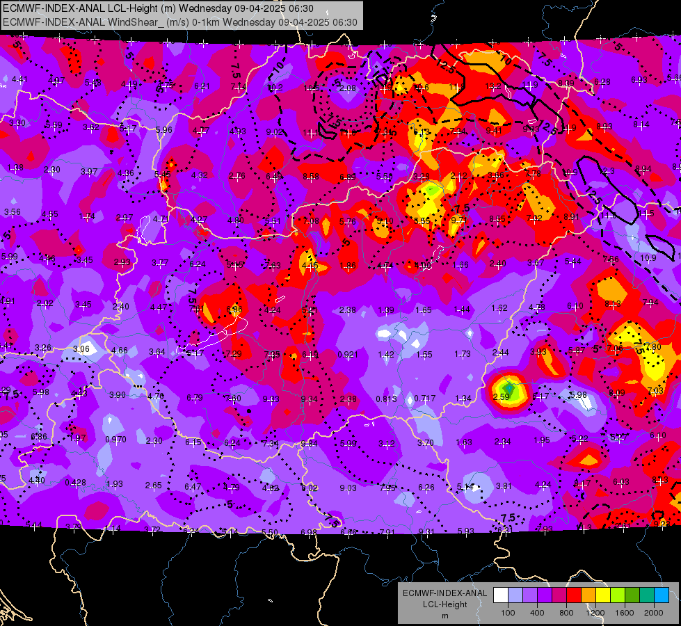Viewport: 681px width, 626px height.
Task: Click the white legend color swatch
Action: pyautogui.click(x=501, y=595)
